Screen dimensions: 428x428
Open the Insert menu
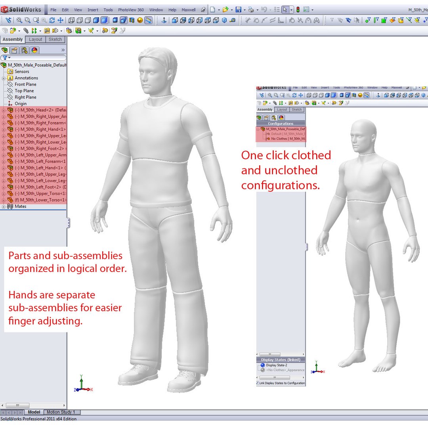93,10
